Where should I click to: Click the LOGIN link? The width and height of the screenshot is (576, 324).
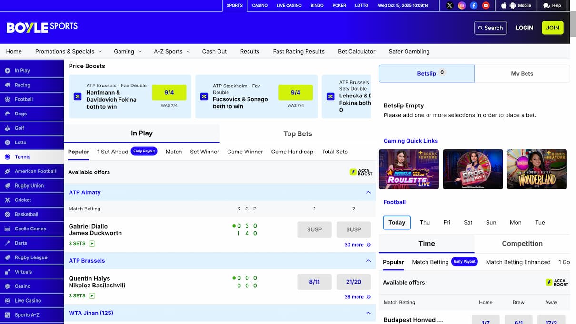click(x=524, y=28)
